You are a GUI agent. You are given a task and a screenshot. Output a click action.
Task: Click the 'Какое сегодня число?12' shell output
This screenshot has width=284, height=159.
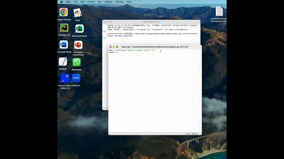coord(120,36)
